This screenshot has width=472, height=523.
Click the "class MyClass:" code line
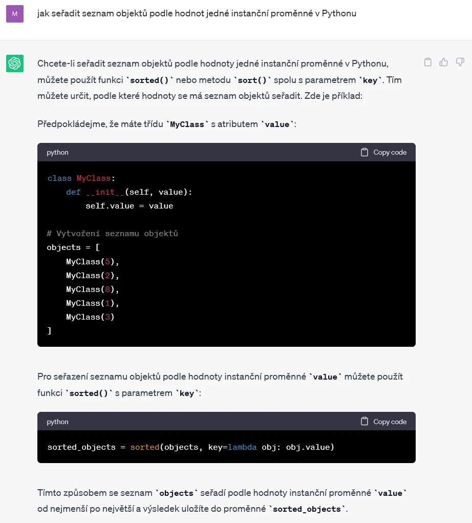[81, 178]
